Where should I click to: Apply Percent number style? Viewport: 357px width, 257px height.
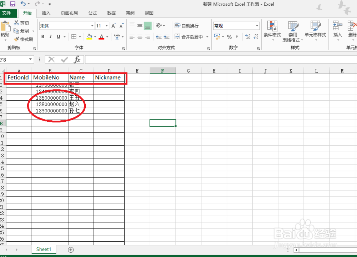230,36
